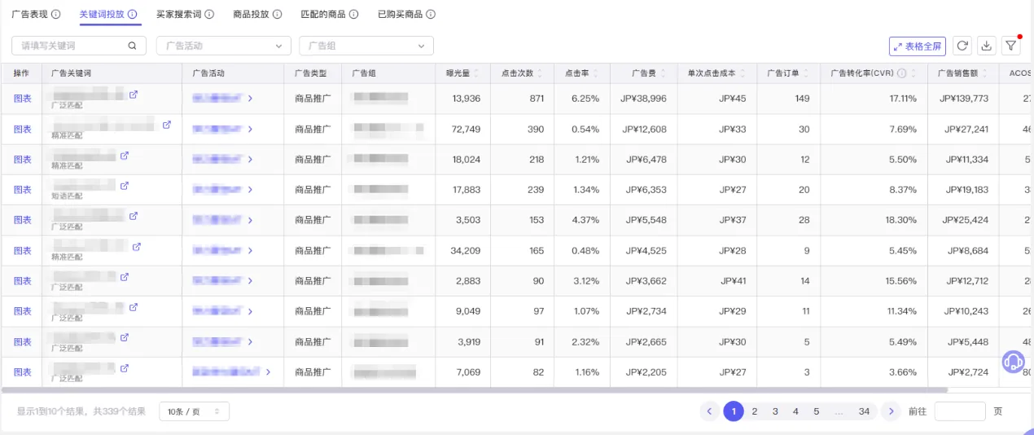Image resolution: width=1034 pixels, height=435 pixels.
Task: Expand campaign chevron in 7,069 row
Action: pyautogui.click(x=268, y=372)
